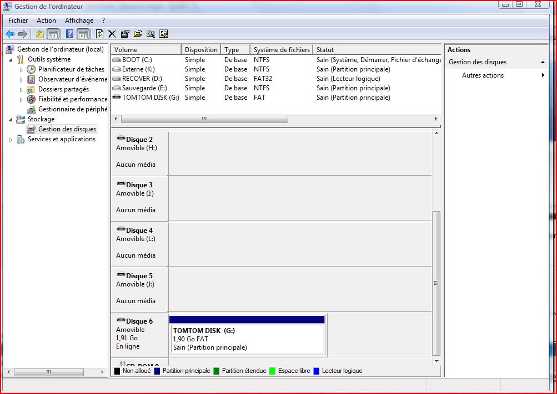The height and width of the screenshot is (394, 557).
Task: Click the disk view scroll up arrow
Action: pos(436,134)
